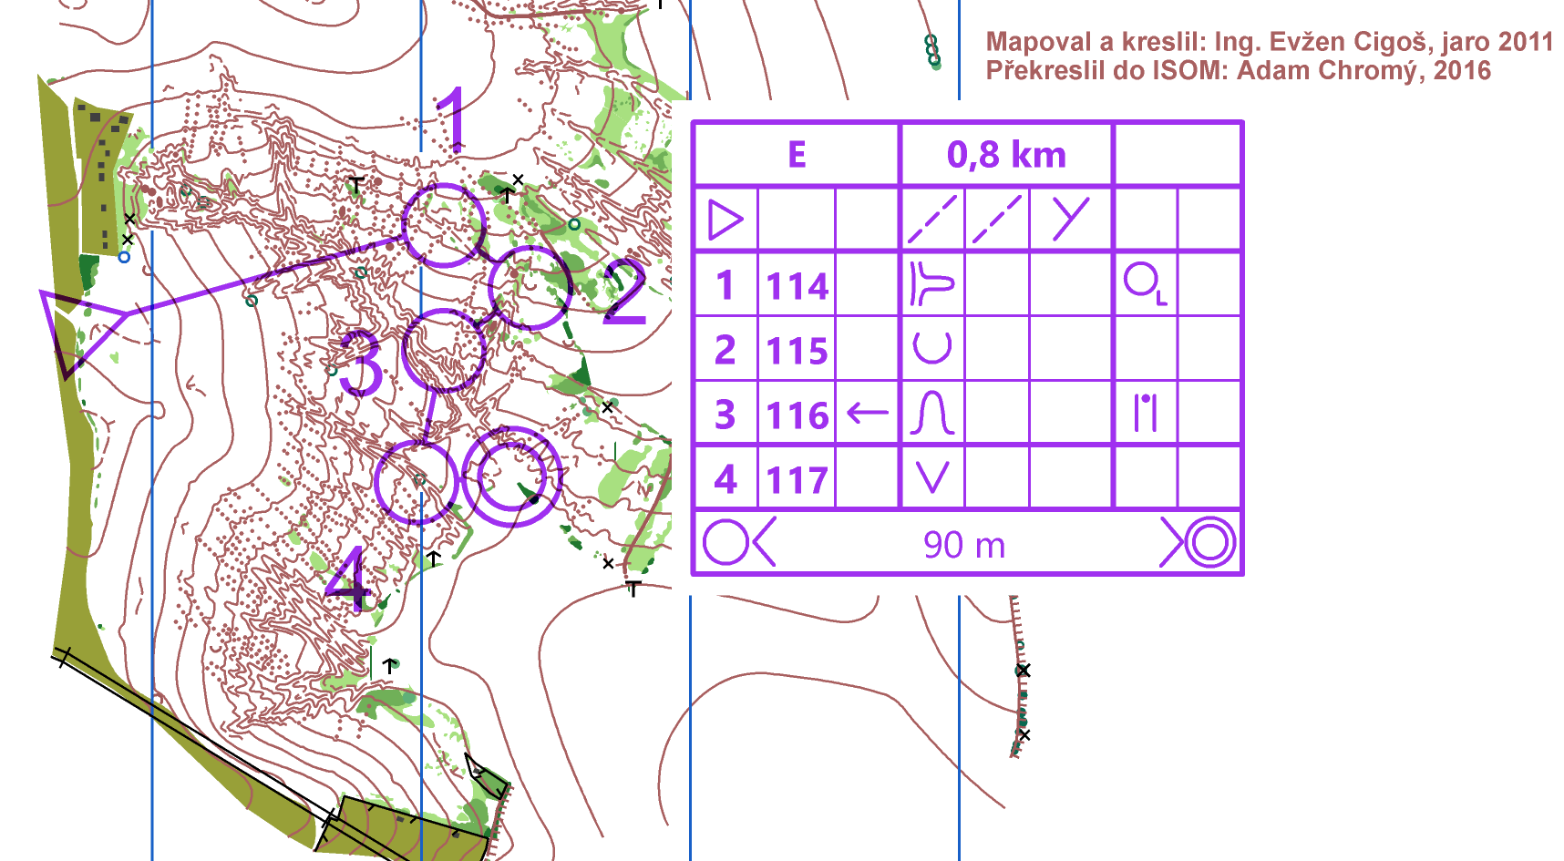
Task: Click the depression symbol in control 2 row
Action: click(x=931, y=348)
